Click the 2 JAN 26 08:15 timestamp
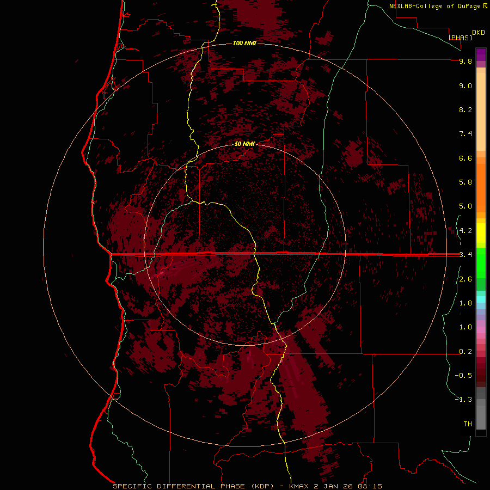 (x=348, y=486)
